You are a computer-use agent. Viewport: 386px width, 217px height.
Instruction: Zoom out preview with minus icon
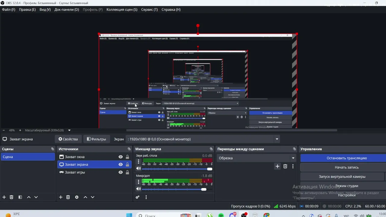point(4,130)
